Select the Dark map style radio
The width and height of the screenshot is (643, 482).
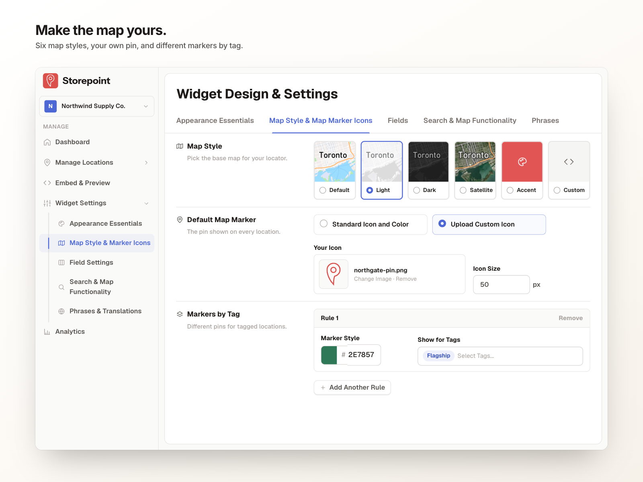point(417,190)
